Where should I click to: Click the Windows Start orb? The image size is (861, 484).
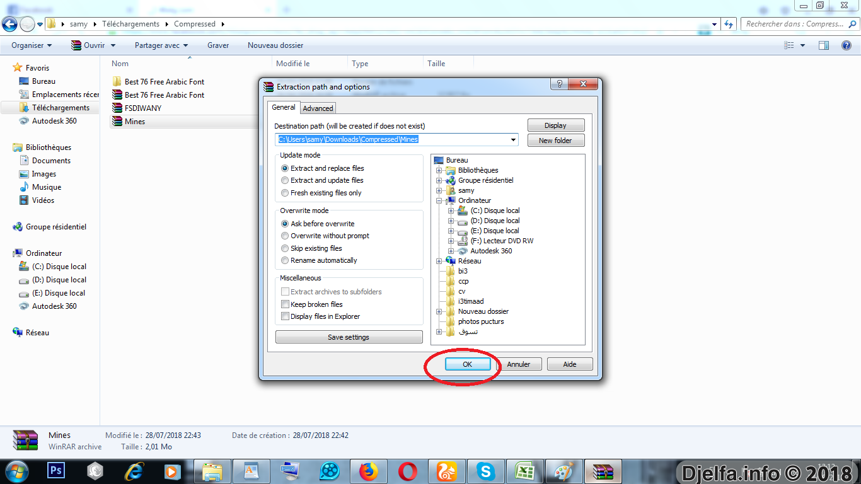16,471
